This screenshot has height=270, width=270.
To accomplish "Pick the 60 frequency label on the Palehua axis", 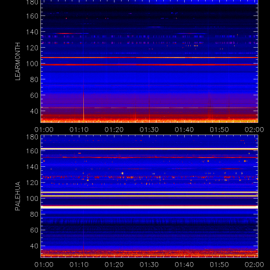I will (34, 230).
